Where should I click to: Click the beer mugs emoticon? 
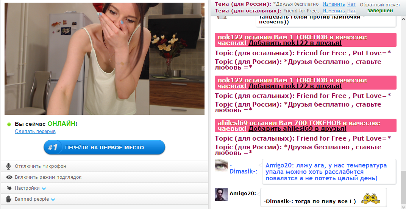[x=370, y=198]
